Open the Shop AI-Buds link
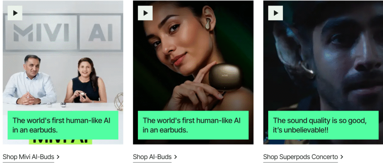383x165 pixels. 152,157
